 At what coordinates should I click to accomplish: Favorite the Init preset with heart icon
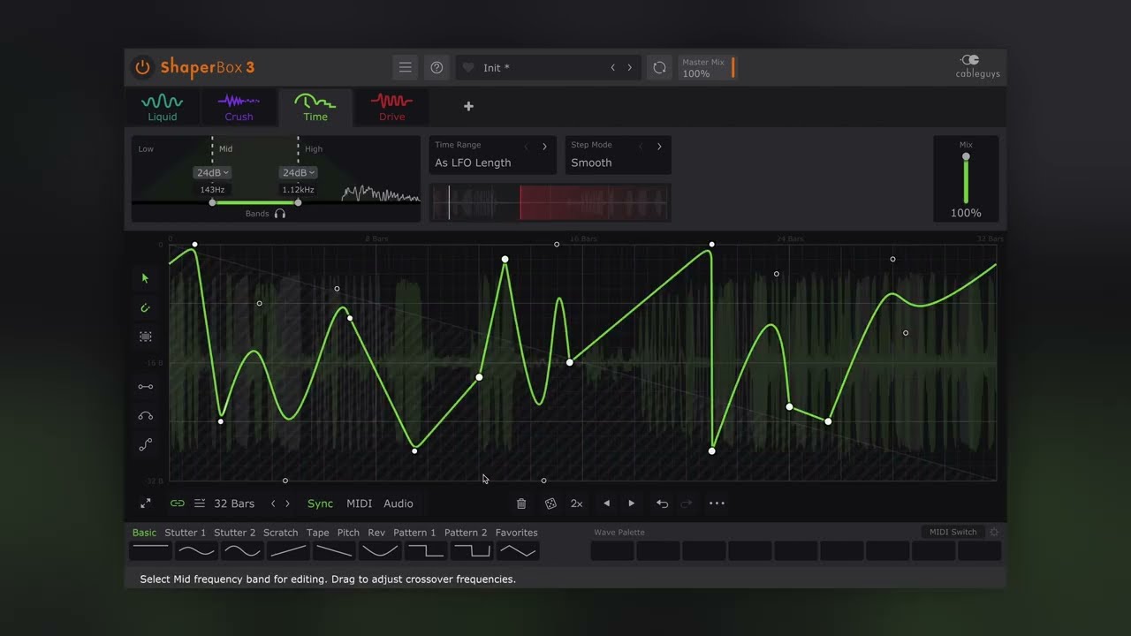pos(468,68)
